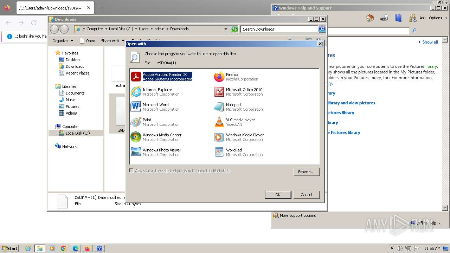Choose Firefox icon in Open with list
This screenshot has height=253, width=450.
point(219,77)
